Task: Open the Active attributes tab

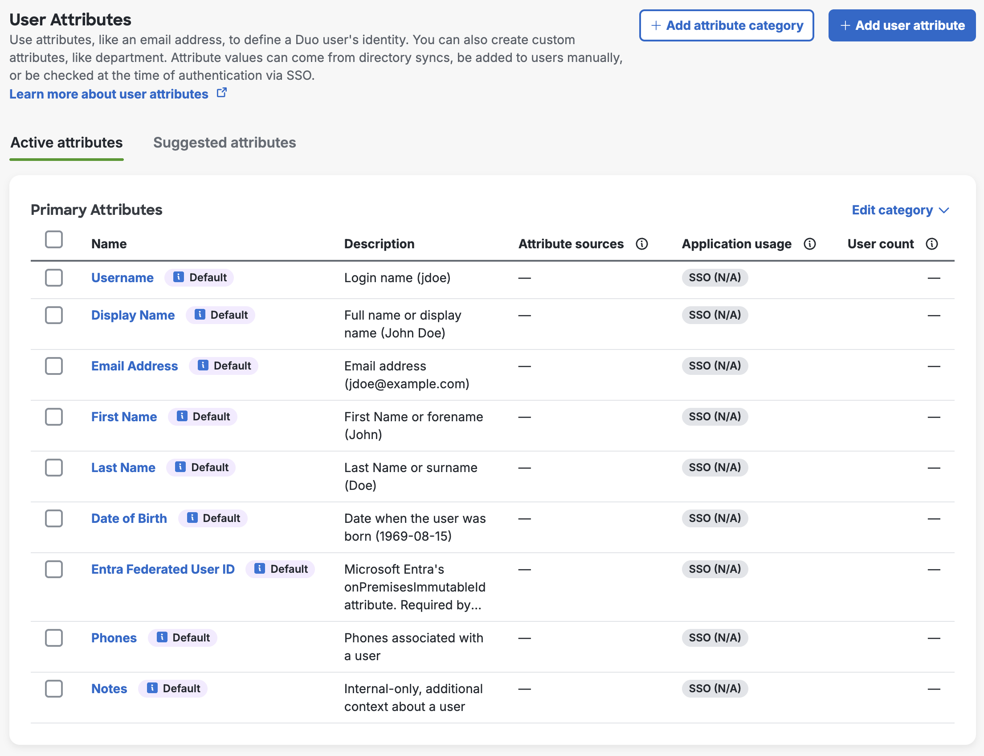Action: pos(66,143)
